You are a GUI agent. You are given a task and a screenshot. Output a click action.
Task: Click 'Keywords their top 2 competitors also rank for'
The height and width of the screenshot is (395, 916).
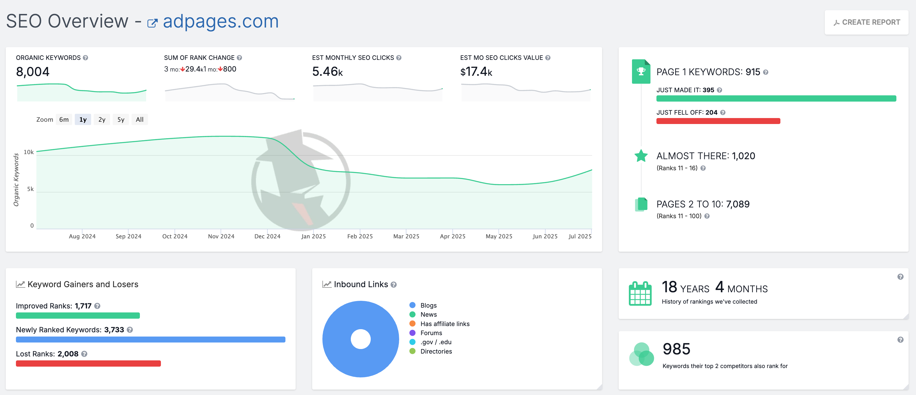pyautogui.click(x=725, y=366)
